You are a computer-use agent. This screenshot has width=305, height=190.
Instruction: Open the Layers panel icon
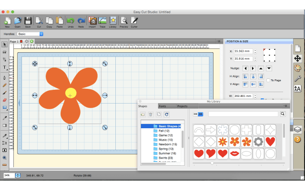[297, 129]
